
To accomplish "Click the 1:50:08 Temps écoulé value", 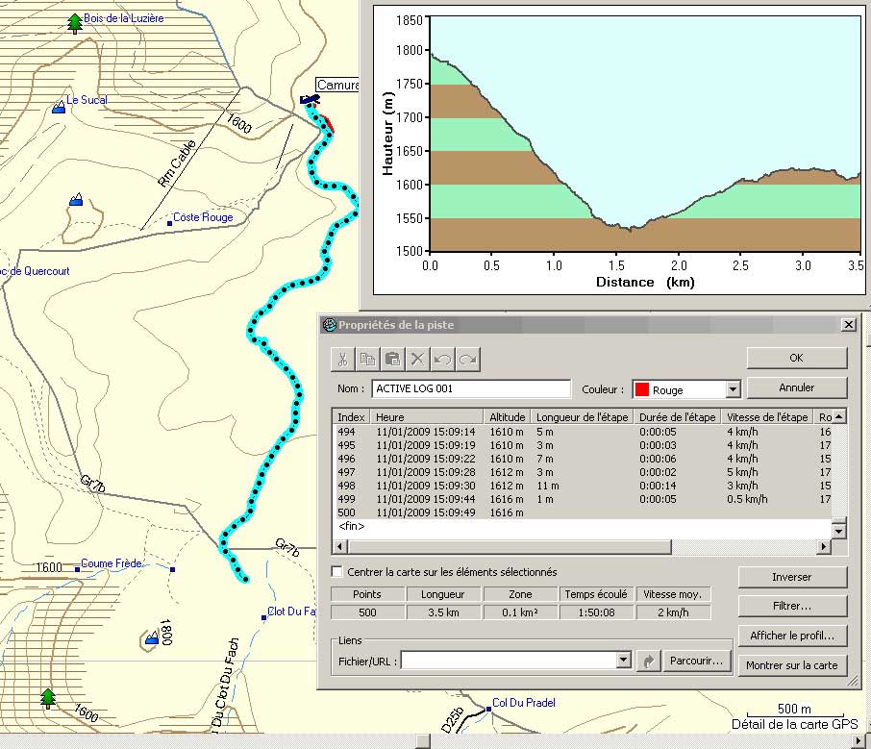I will [x=596, y=612].
